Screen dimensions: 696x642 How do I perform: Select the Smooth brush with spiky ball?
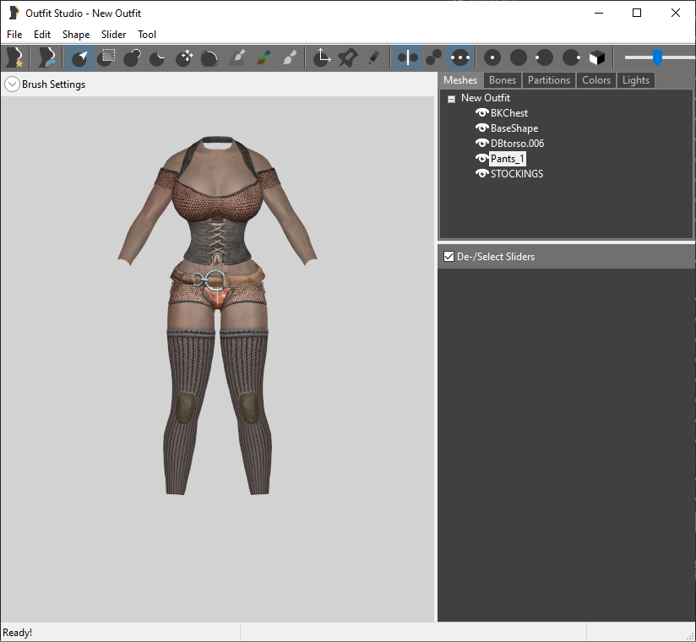point(209,57)
